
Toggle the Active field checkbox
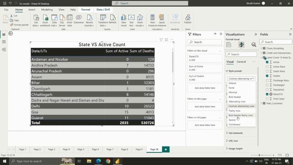coord(267,62)
